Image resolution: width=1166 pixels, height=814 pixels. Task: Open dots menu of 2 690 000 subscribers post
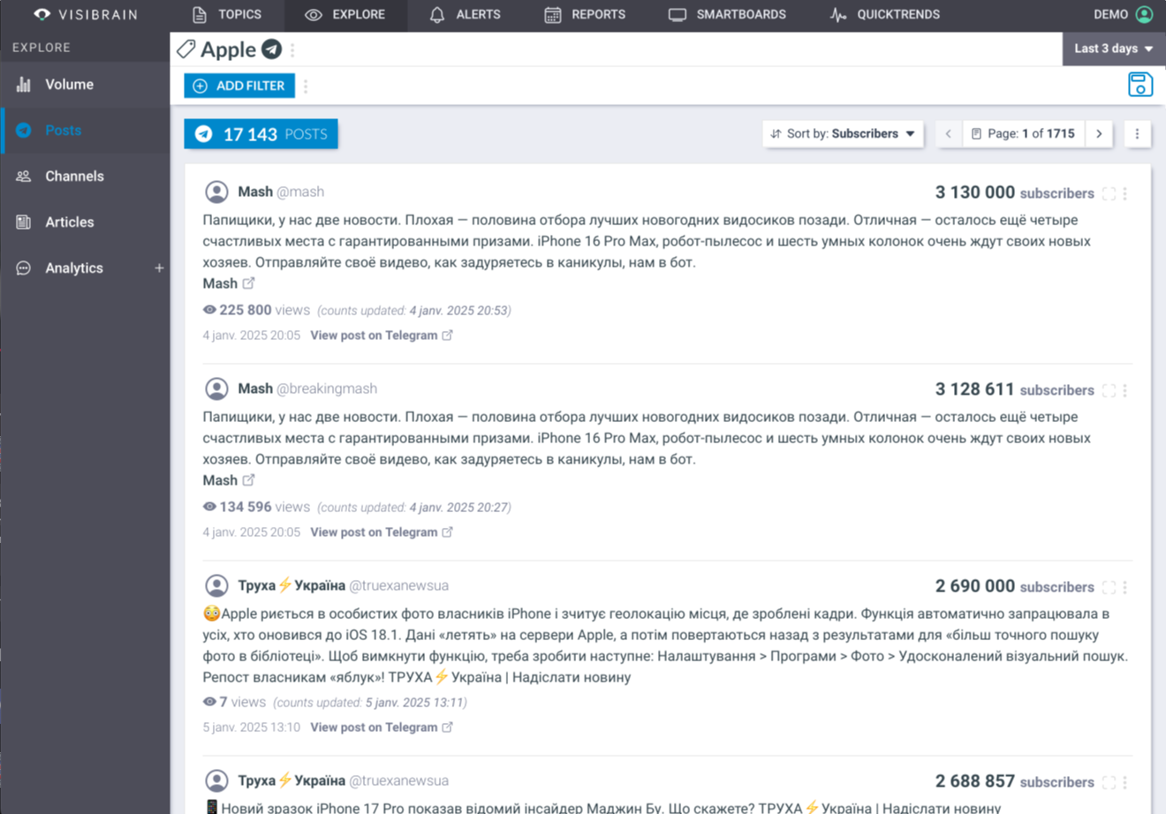pyautogui.click(x=1124, y=587)
